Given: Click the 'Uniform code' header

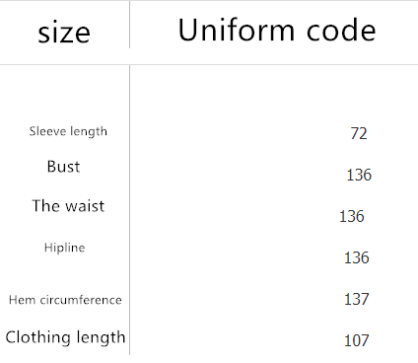Looking at the screenshot, I should (277, 30).
